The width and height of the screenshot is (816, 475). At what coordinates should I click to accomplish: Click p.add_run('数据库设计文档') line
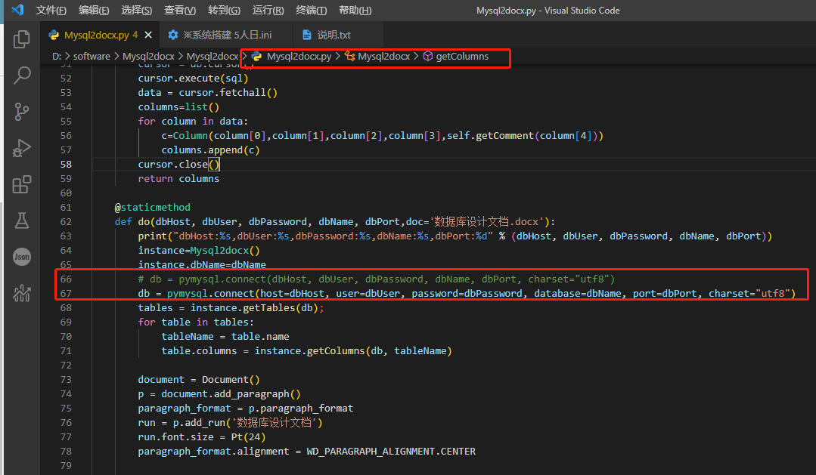pyautogui.click(x=231, y=422)
